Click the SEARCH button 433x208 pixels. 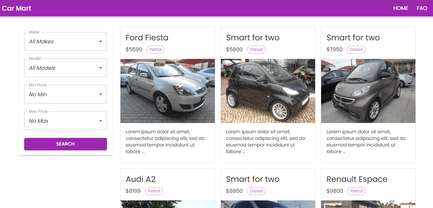pyautogui.click(x=66, y=144)
